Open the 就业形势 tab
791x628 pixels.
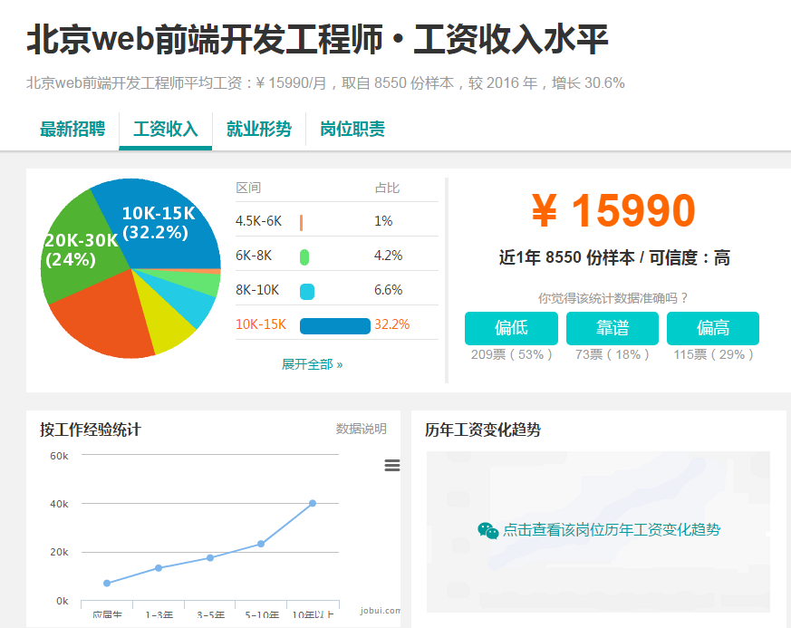click(x=259, y=129)
